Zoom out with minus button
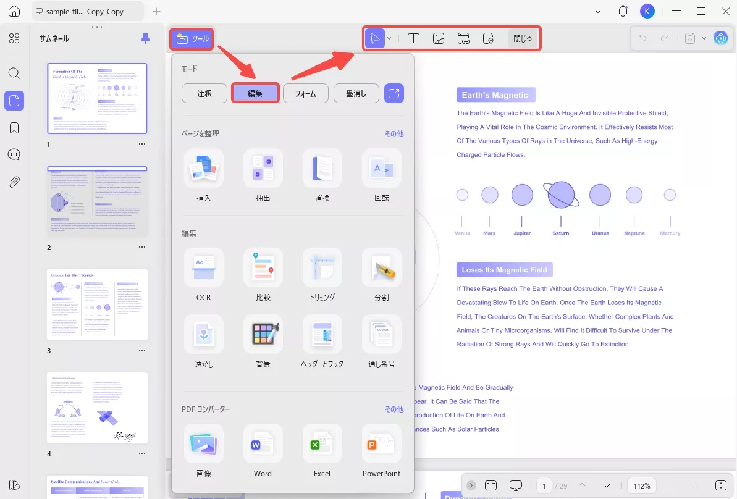The width and height of the screenshot is (737, 499). [671, 486]
